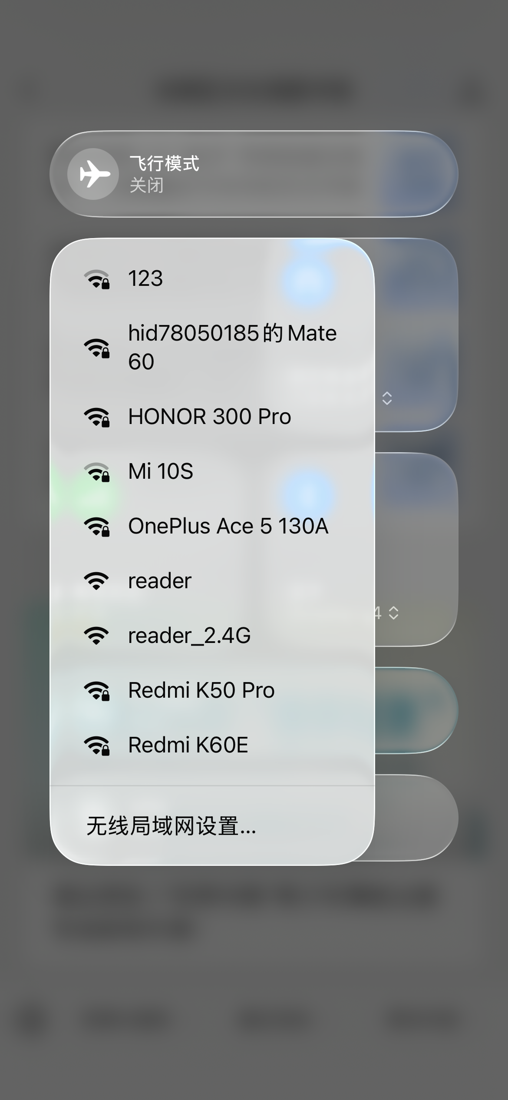Tap the airplane mode icon

coord(93,174)
